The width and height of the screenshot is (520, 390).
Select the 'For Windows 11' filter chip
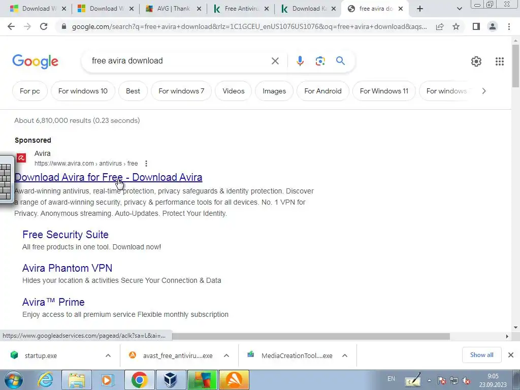384,91
